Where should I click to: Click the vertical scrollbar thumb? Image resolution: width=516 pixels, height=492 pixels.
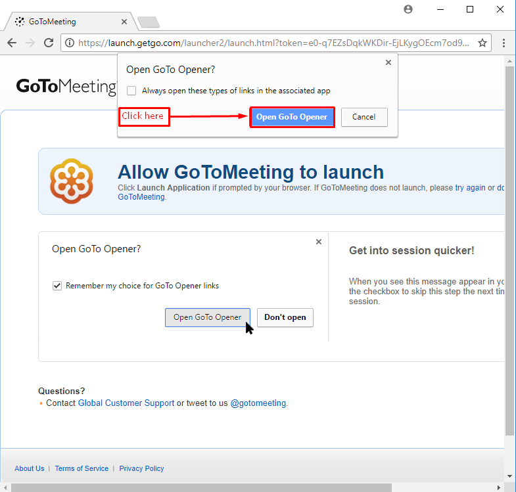(x=509, y=251)
